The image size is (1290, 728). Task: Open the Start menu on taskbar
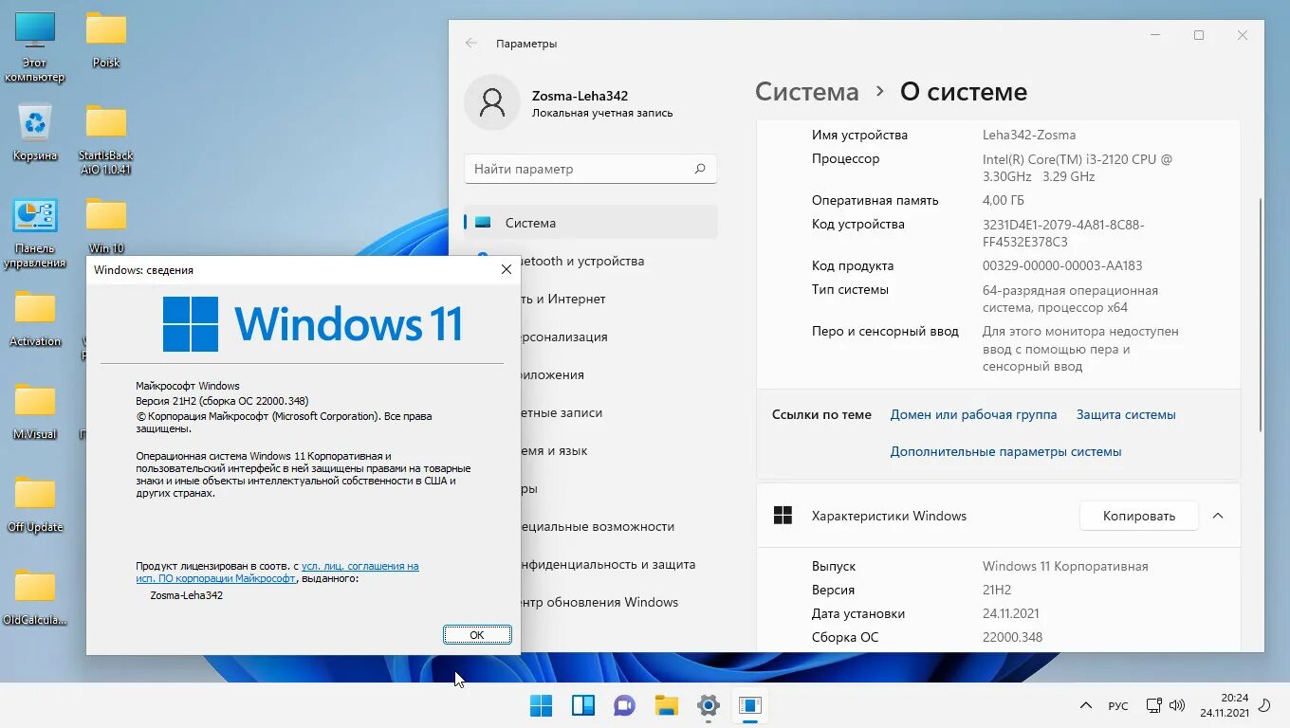click(x=542, y=705)
